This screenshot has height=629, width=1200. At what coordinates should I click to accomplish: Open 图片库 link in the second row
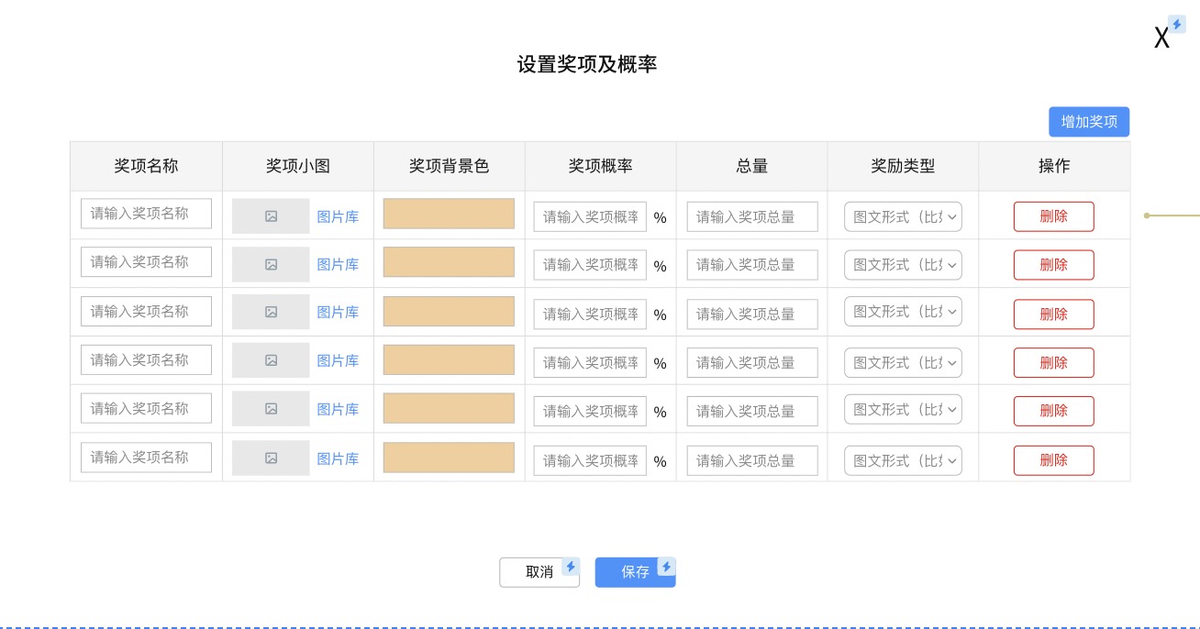click(x=338, y=265)
